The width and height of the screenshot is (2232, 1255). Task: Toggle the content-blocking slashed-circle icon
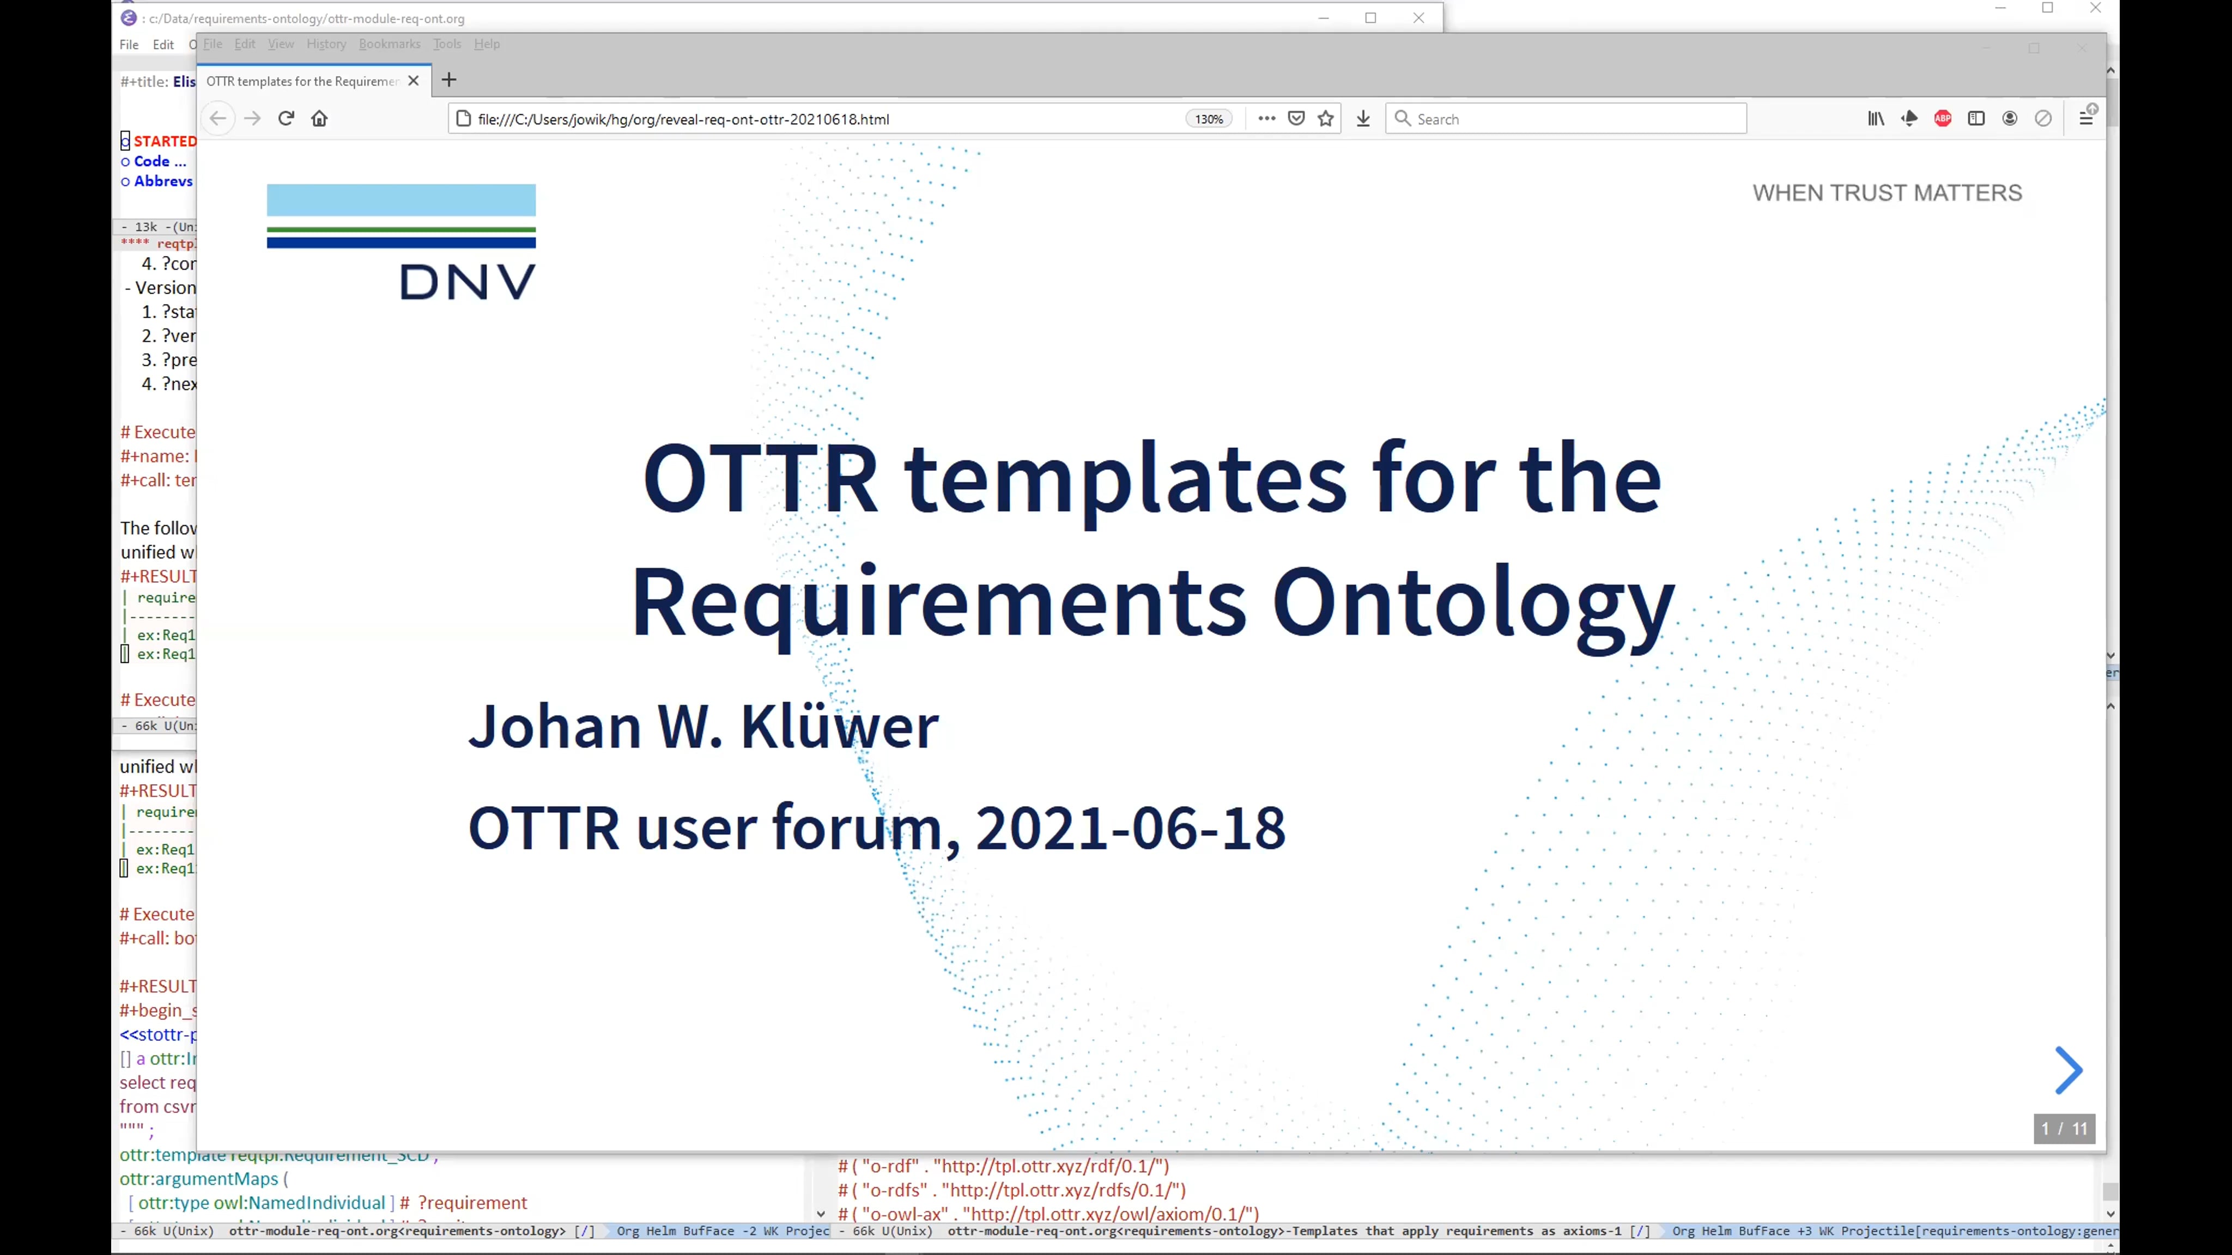pyautogui.click(x=2043, y=119)
